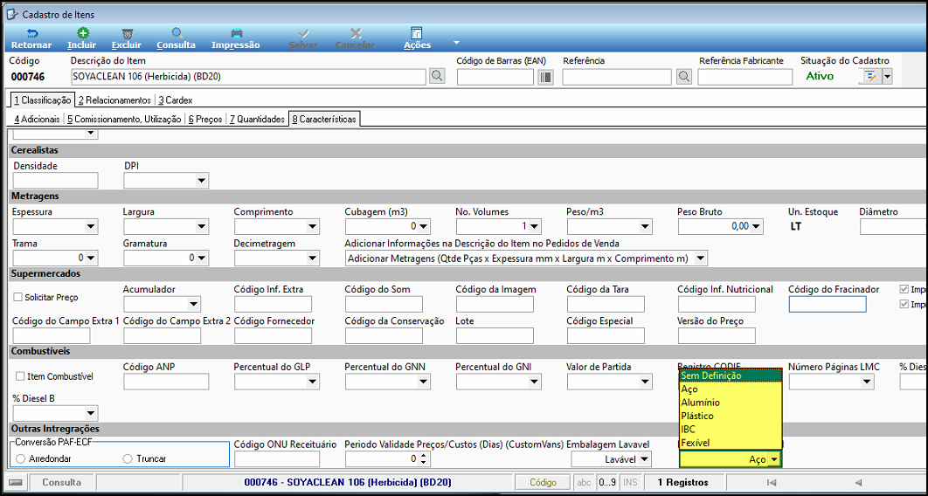Open the Peso Bruto dropdown
This screenshot has width=928, height=496.
click(x=756, y=226)
